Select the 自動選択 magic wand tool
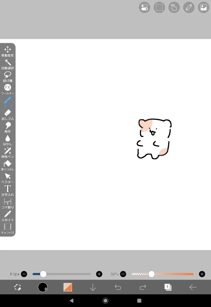 (8, 64)
